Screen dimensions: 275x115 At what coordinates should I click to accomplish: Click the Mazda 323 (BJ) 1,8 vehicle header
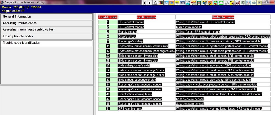21,7
